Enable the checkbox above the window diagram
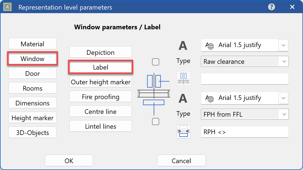This screenshot has height=170, width=303. [x=156, y=62]
